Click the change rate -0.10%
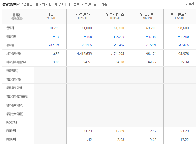The width and height of the screenshot is (196, 144). (x=54, y=45)
